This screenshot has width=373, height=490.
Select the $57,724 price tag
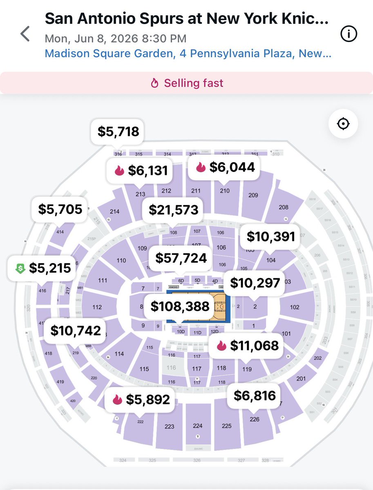[180, 258]
